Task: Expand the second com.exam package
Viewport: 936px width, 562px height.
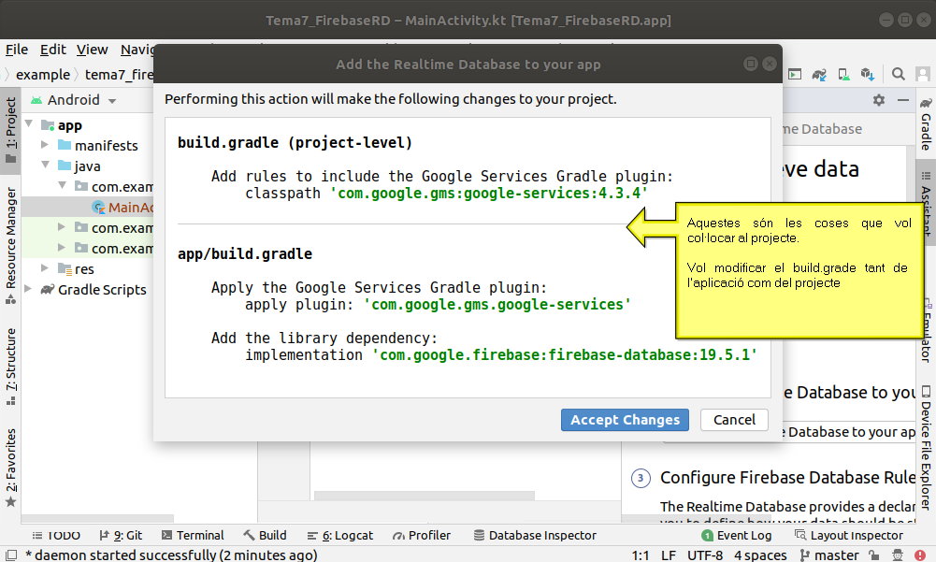Action: pos(62,227)
